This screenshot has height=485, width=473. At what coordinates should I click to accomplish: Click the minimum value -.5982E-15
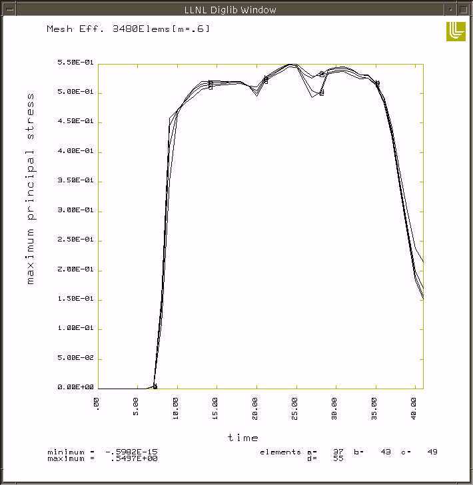[131, 452]
